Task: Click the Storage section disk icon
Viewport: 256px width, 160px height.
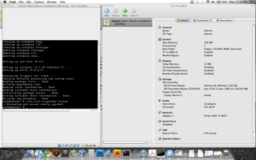Action: pos(160,79)
